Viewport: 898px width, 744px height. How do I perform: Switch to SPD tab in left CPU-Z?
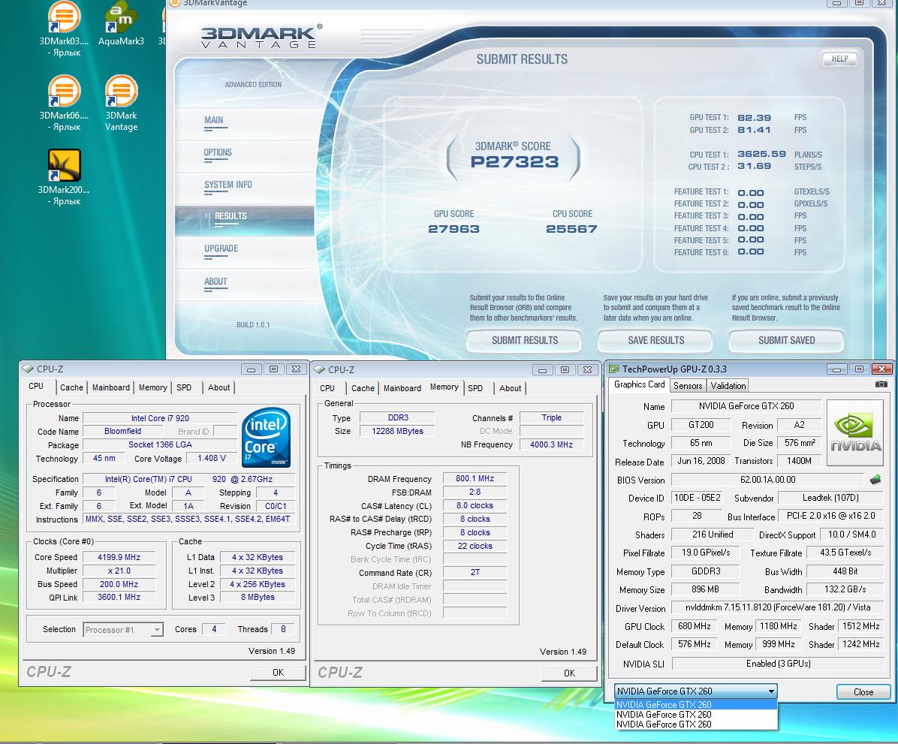tap(184, 387)
